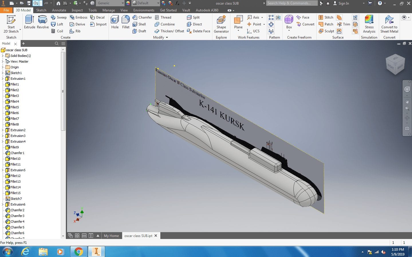
Task: Pick the Coil tool
Action: pos(57,31)
